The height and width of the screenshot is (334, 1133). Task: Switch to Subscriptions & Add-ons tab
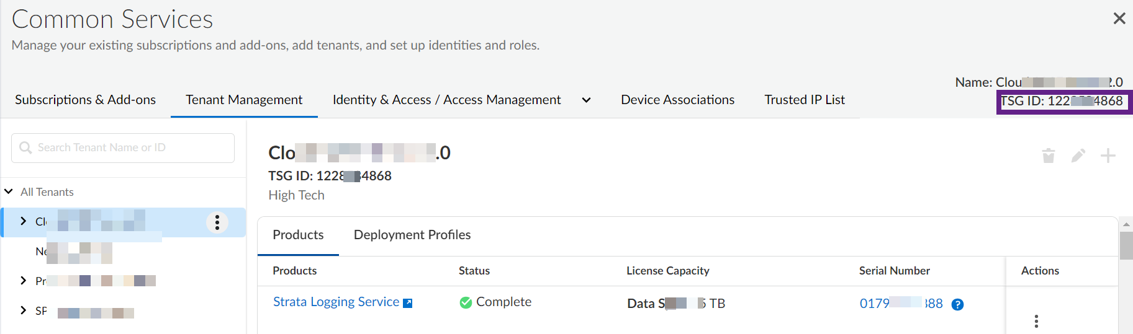(x=85, y=100)
